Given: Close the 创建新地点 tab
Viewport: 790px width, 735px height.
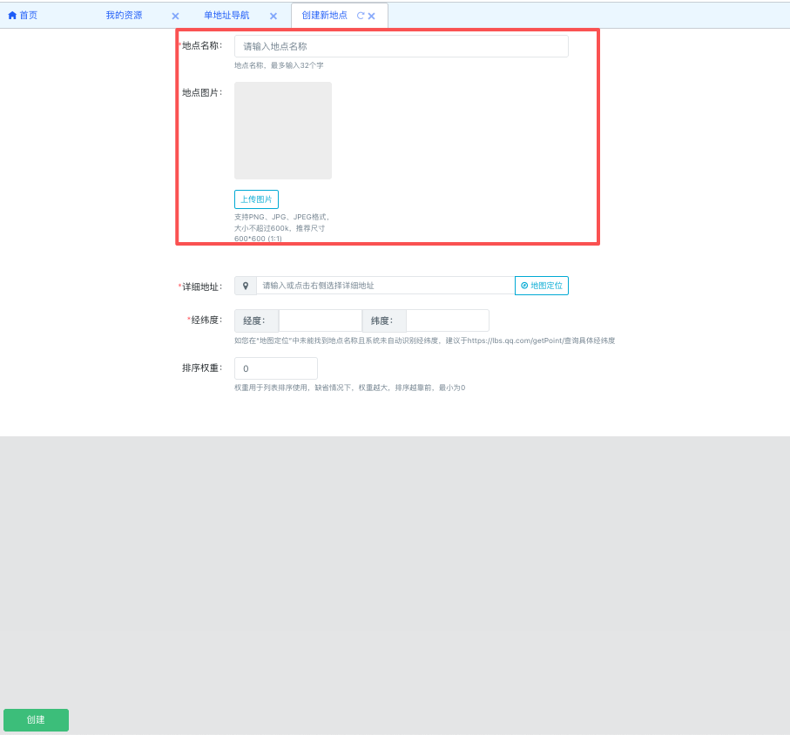Looking at the screenshot, I should tap(372, 17).
